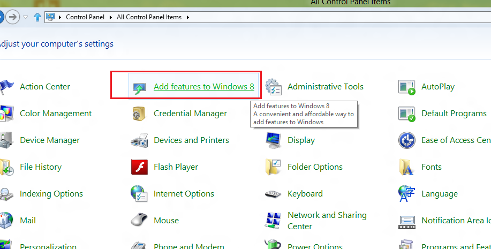Open the Language globe icon

[x=407, y=193]
